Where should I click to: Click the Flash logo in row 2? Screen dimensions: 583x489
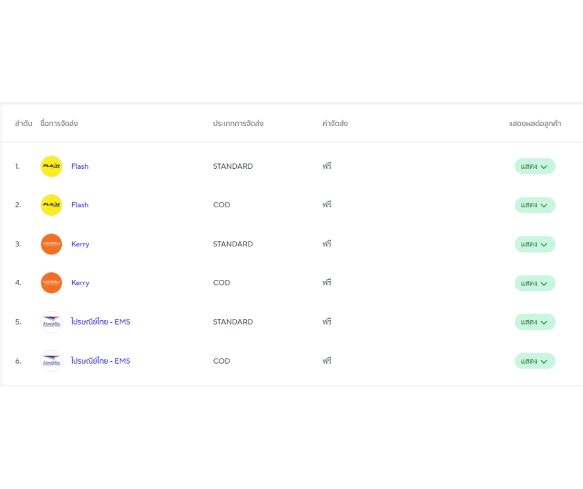(x=51, y=205)
